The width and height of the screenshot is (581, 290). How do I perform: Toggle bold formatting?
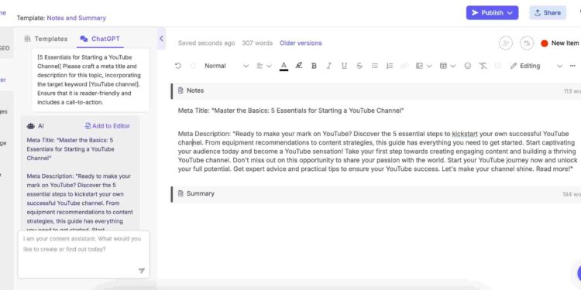point(314,66)
